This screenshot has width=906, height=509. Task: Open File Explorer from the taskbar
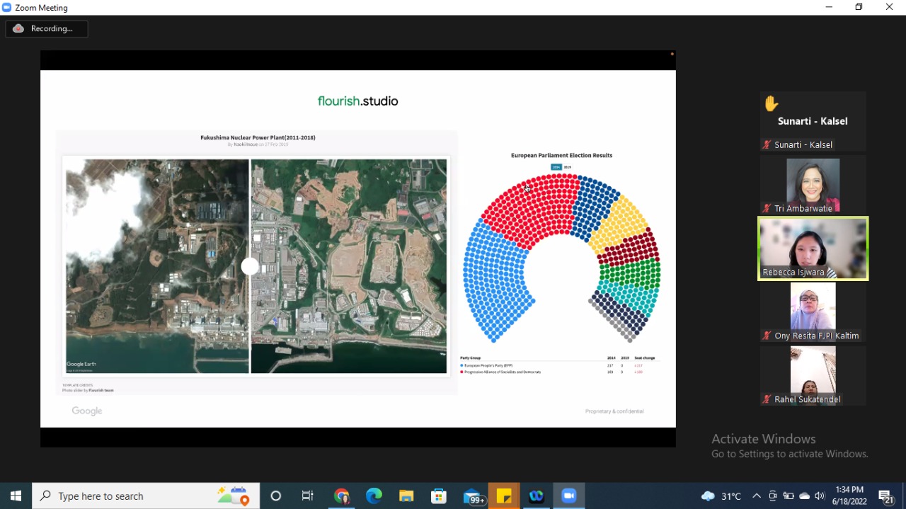(406, 496)
